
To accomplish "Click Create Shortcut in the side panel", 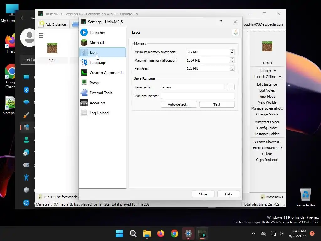I will 267,142.
